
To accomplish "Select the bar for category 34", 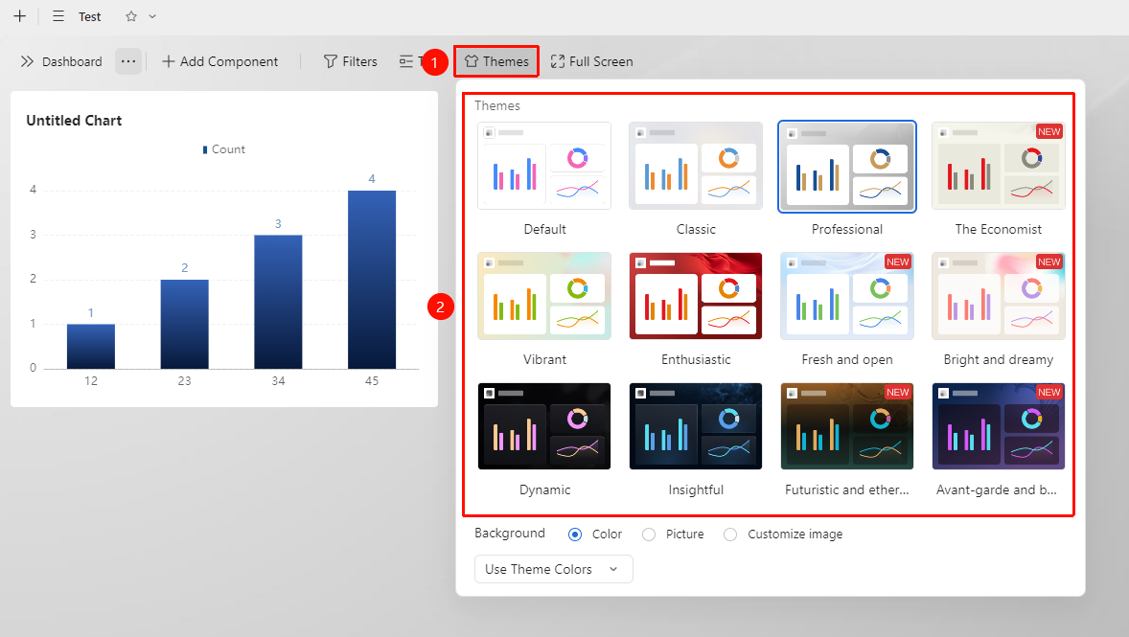I will click(x=278, y=302).
